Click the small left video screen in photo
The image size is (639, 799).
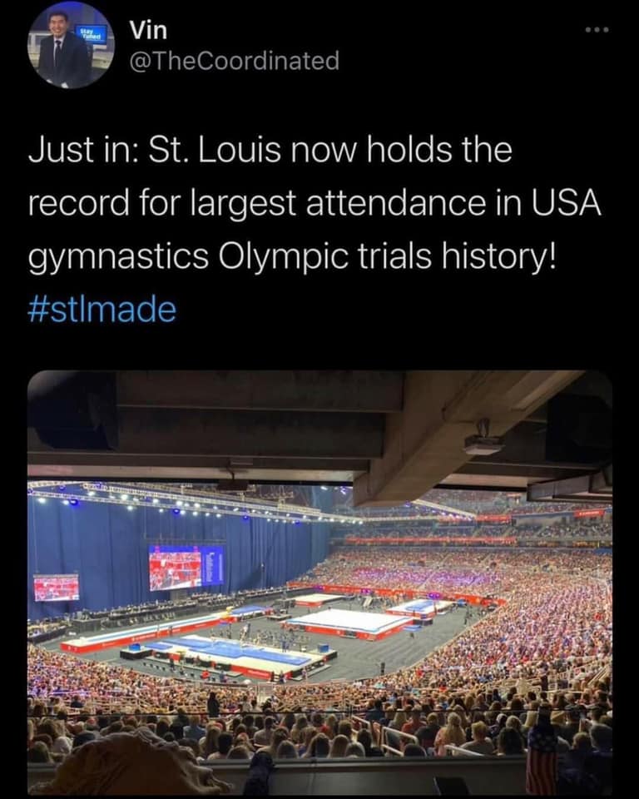point(56,588)
